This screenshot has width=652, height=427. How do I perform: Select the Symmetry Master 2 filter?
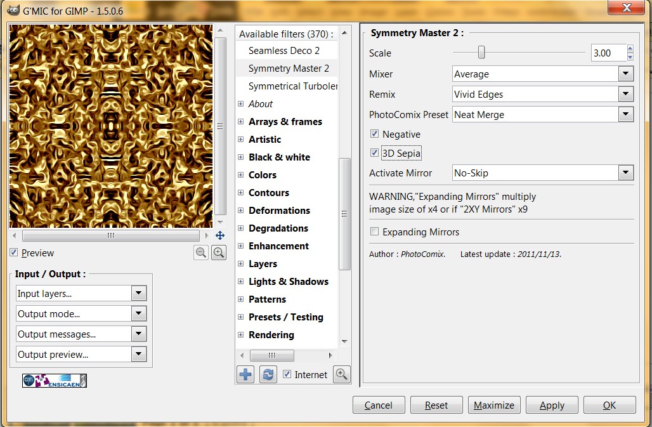pos(289,68)
